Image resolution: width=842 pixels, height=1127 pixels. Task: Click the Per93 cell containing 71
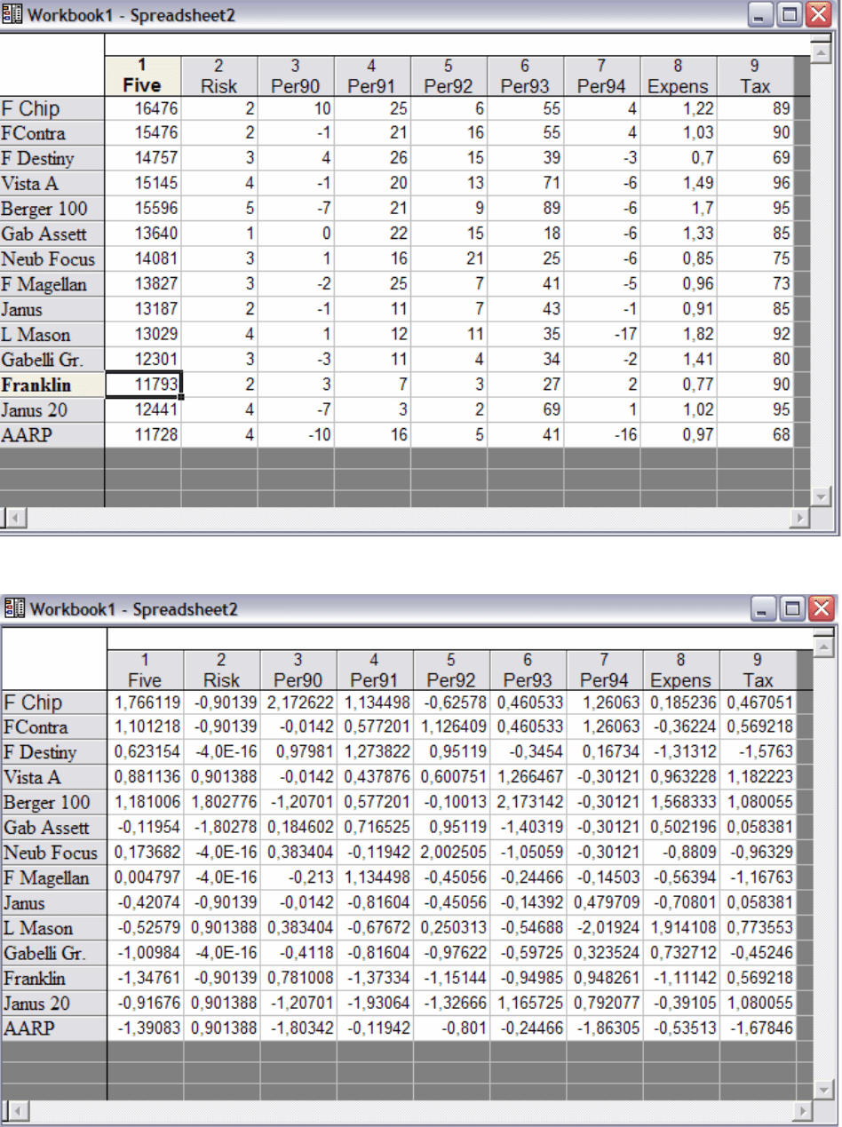525,184
